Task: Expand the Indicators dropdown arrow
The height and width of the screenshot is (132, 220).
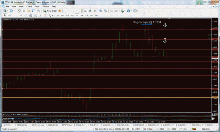Action: click(125, 11)
